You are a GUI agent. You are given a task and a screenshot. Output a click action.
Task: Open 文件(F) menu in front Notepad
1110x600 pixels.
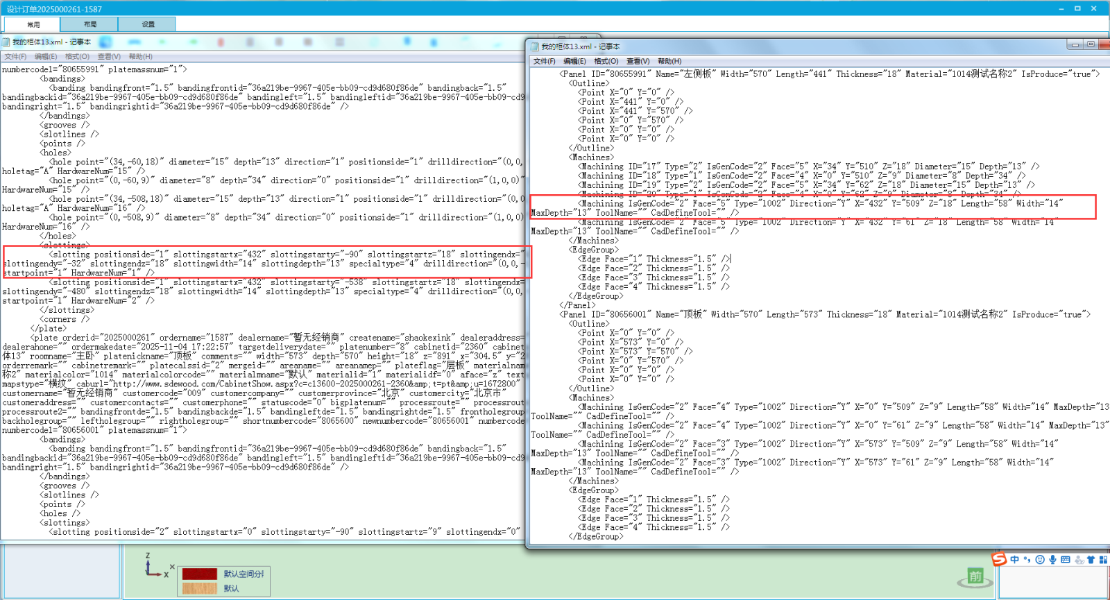click(544, 61)
